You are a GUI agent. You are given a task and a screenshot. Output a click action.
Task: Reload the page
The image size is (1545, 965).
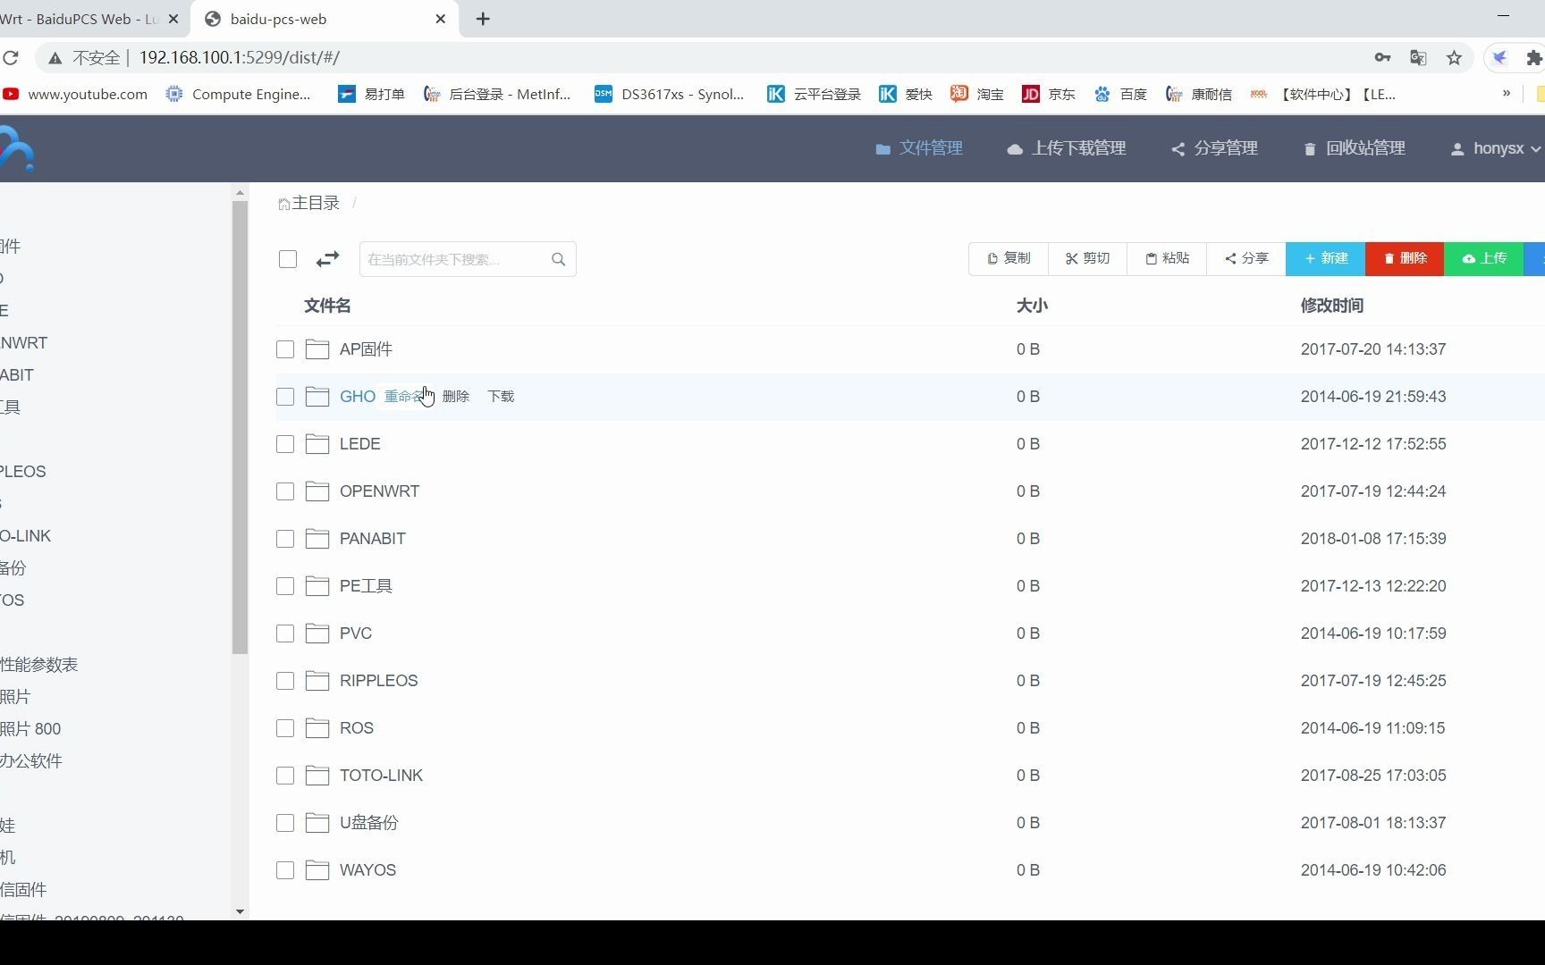11,57
